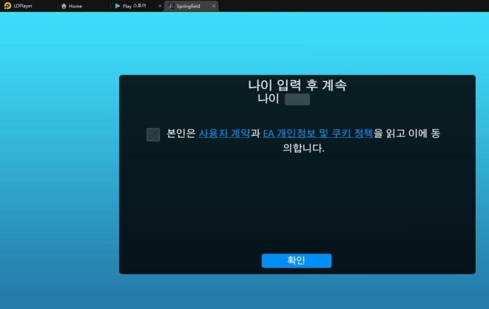Click the 확인 button

(296, 260)
